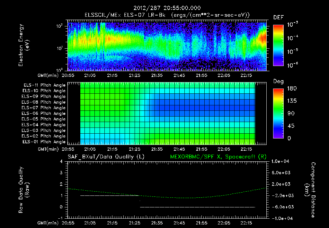
Task: Click the timestamp title 2012/287 20:55:00.000
Action: (167, 8)
